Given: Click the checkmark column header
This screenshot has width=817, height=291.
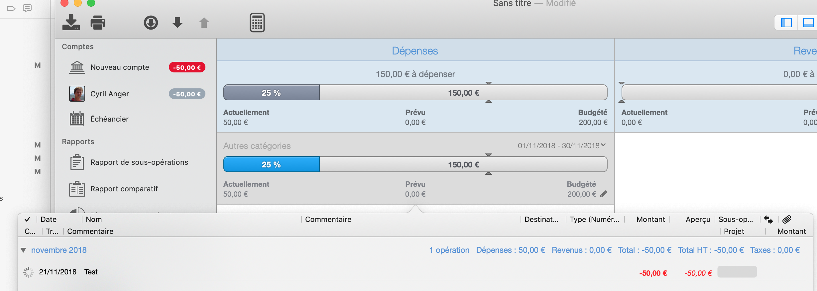Looking at the screenshot, I should tap(27, 219).
